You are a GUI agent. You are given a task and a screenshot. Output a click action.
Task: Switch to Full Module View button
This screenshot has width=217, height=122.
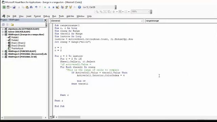[53, 117]
